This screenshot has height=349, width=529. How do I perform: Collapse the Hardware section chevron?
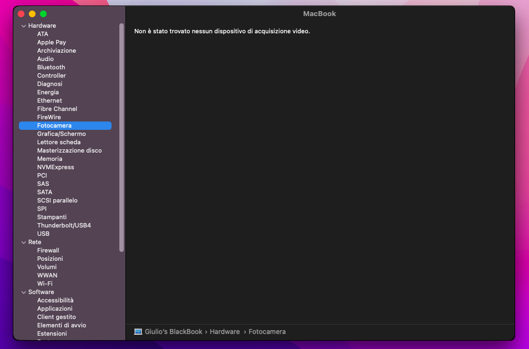click(24, 26)
